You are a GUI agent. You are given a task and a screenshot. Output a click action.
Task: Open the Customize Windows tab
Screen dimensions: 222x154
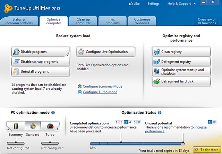(x=142, y=21)
